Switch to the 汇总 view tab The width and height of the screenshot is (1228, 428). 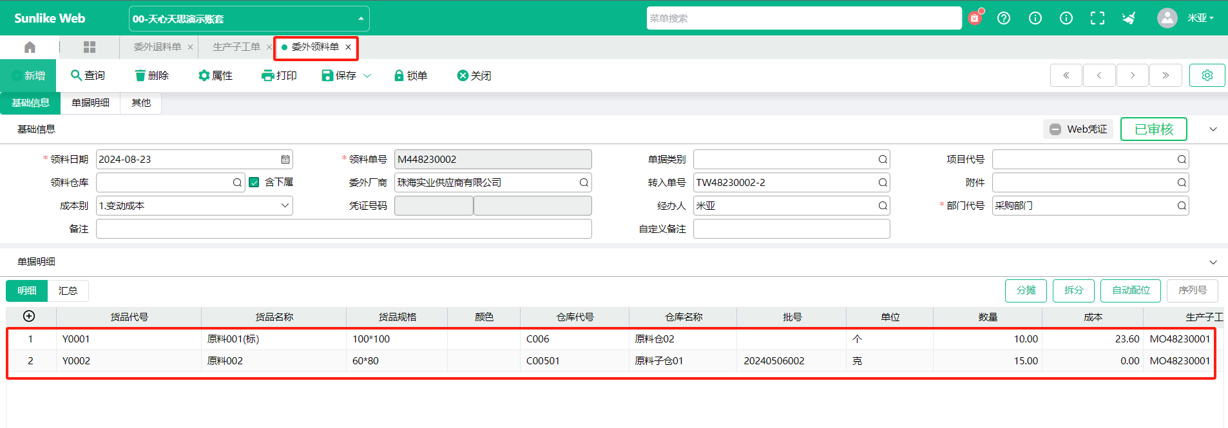[x=68, y=291]
